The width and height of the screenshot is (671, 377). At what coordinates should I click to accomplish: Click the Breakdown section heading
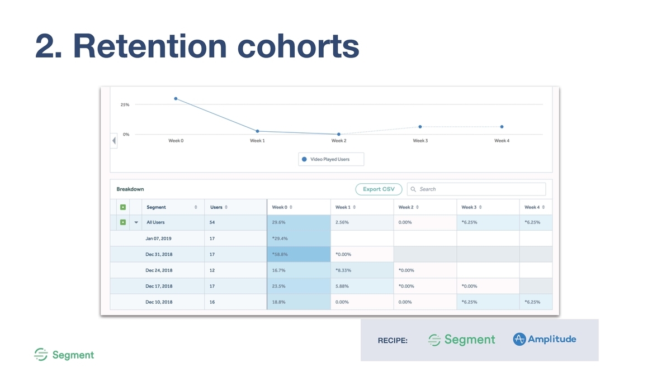[x=130, y=189]
